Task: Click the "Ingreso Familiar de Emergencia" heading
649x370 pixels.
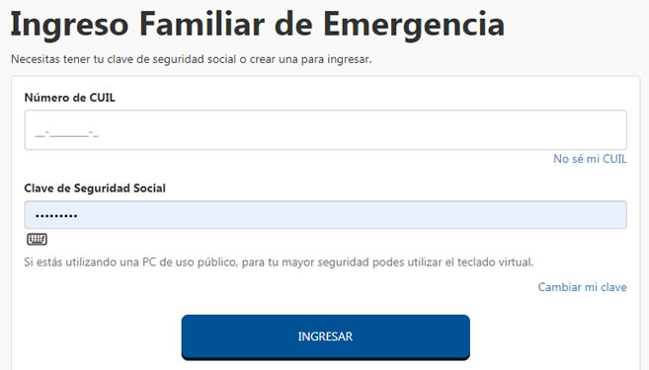Action: (258, 25)
